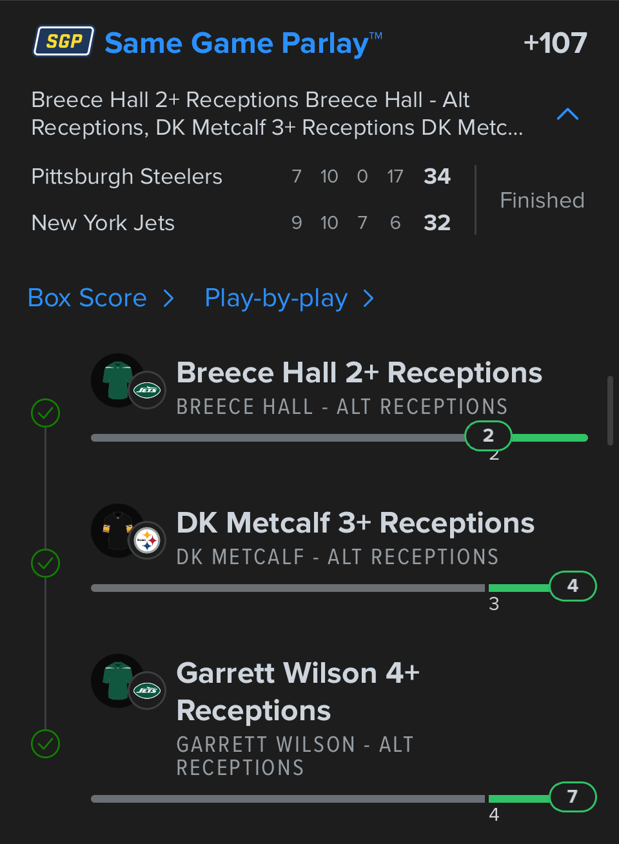Viewport: 619px width, 844px height.
Task: Click the chevron next to Play-by-play
Action: click(x=368, y=299)
